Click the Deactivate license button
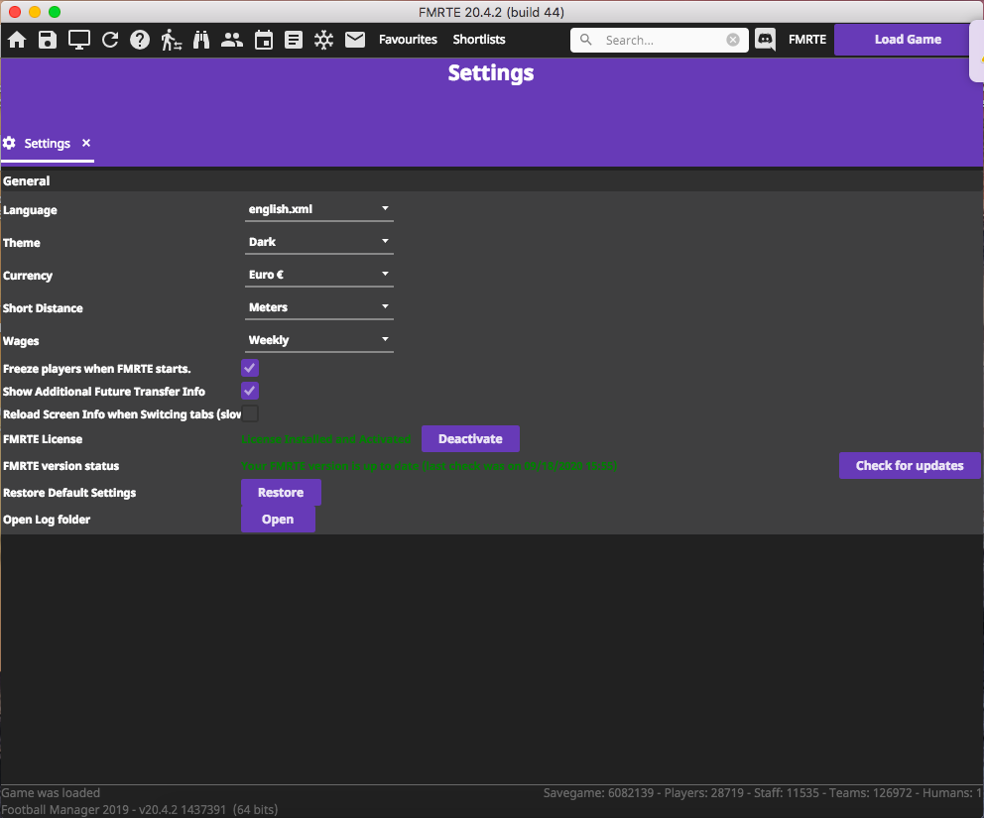This screenshot has height=818, width=984. pos(470,439)
